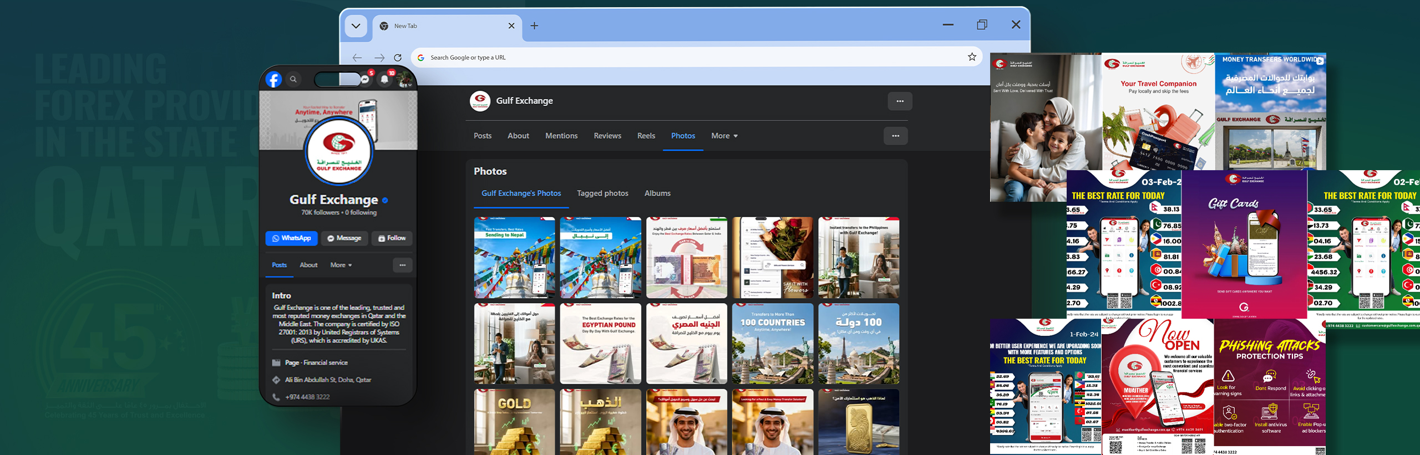This screenshot has width=1420, height=455.
Task: Select the Albums tab under Photos
Action: [657, 193]
